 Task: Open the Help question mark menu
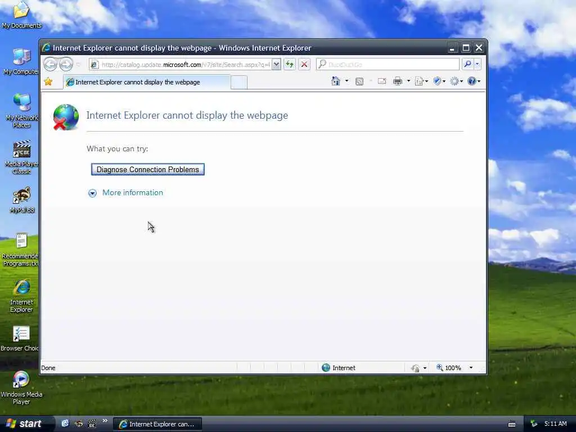(474, 81)
